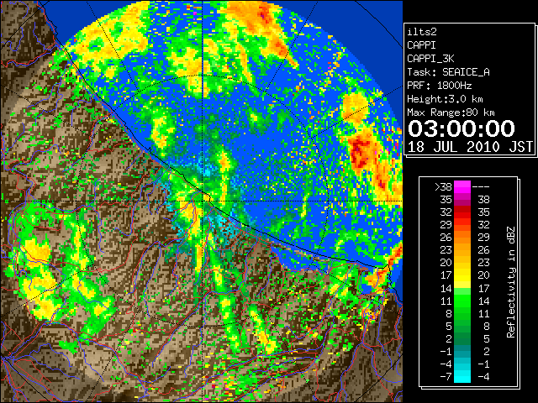
Task: Click the '03:00:00' time display
Action: click(462, 128)
